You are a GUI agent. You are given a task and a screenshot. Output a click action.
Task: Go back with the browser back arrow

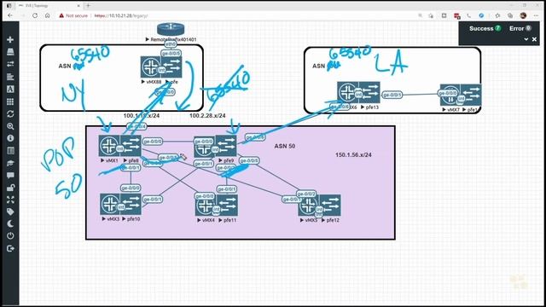[10, 15]
